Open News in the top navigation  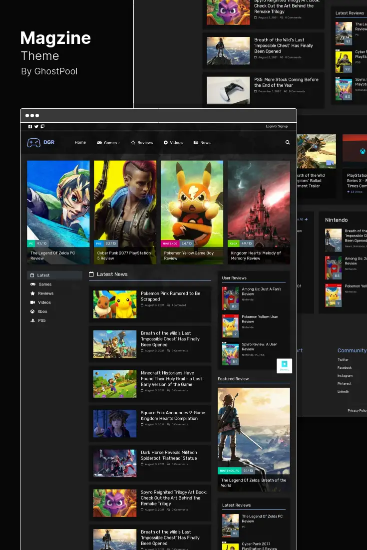pyautogui.click(x=202, y=143)
